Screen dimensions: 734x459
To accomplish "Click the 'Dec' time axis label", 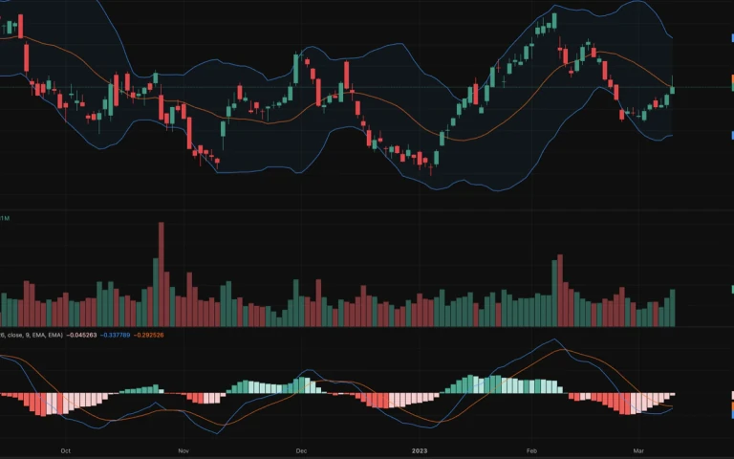I will [x=301, y=451].
